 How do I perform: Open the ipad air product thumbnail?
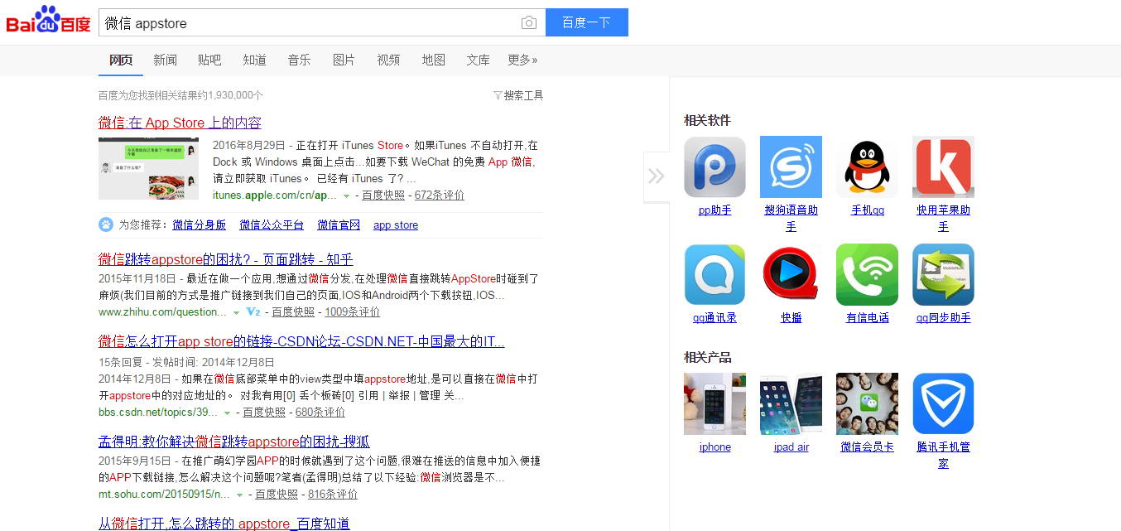(791, 403)
